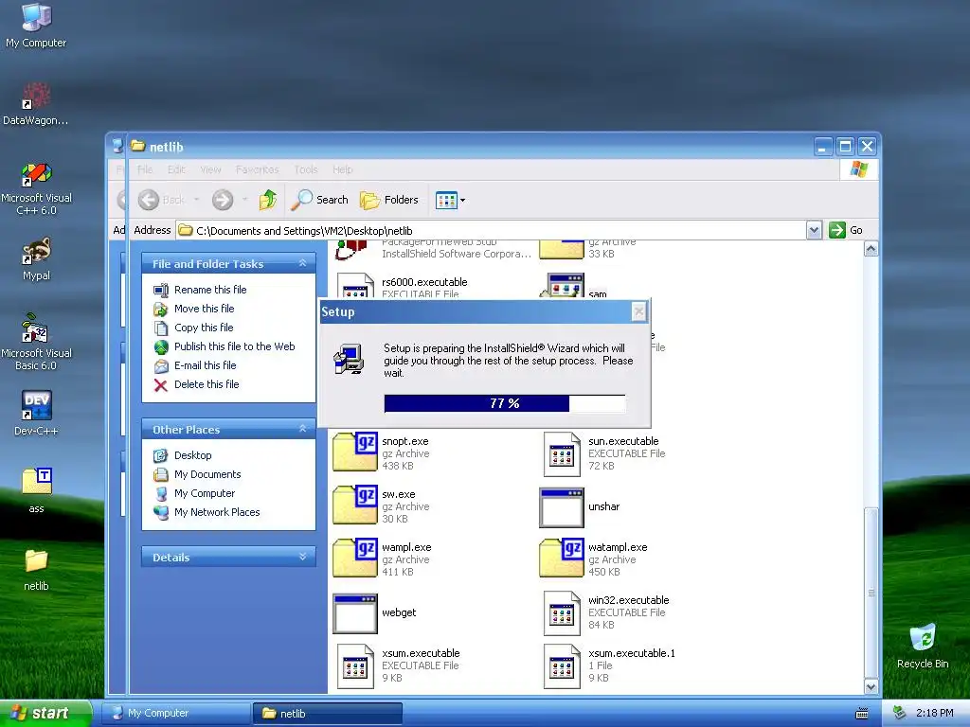970x727 pixels.
Task: Close the Setup dialog
Action: click(x=639, y=311)
